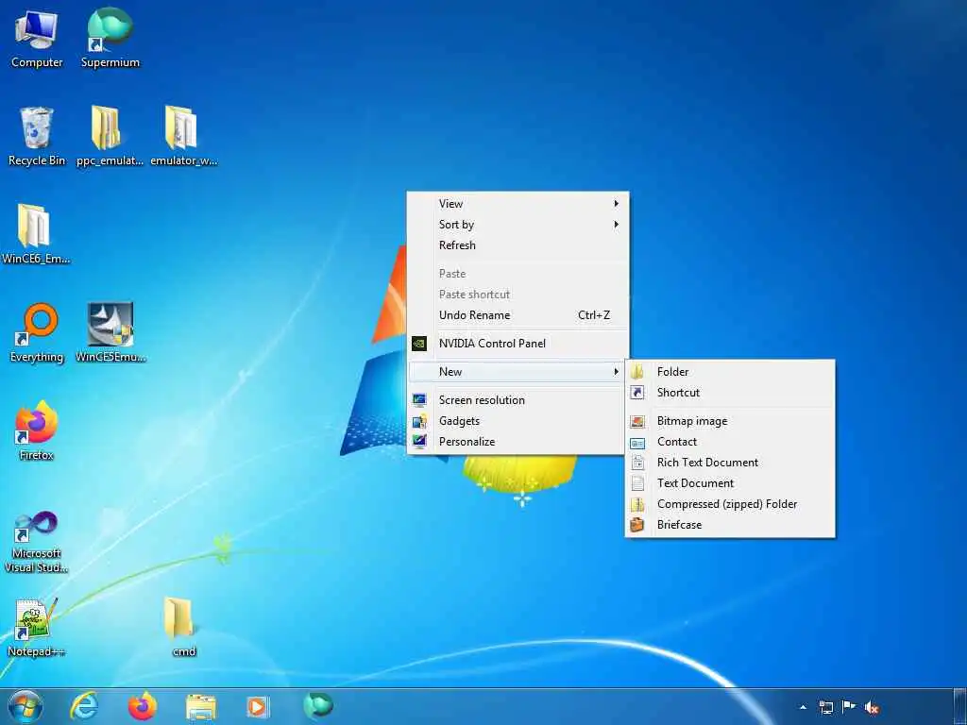Open Supermium from the taskbar
The image size is (967, 725).
[x=318, y=705]
